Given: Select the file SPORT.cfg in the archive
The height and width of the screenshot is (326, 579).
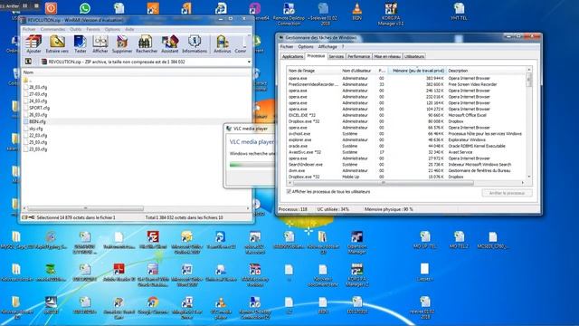Looking at the screenshot, I should pyautogui.click(x=39, y=108).
